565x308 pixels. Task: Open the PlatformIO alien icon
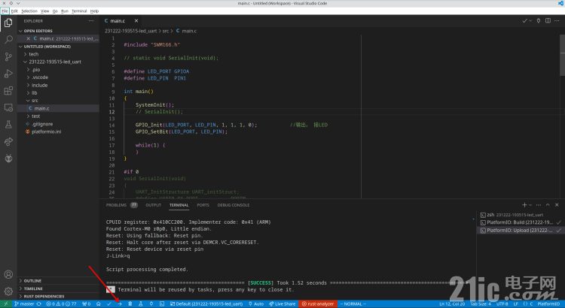point(8,159)
